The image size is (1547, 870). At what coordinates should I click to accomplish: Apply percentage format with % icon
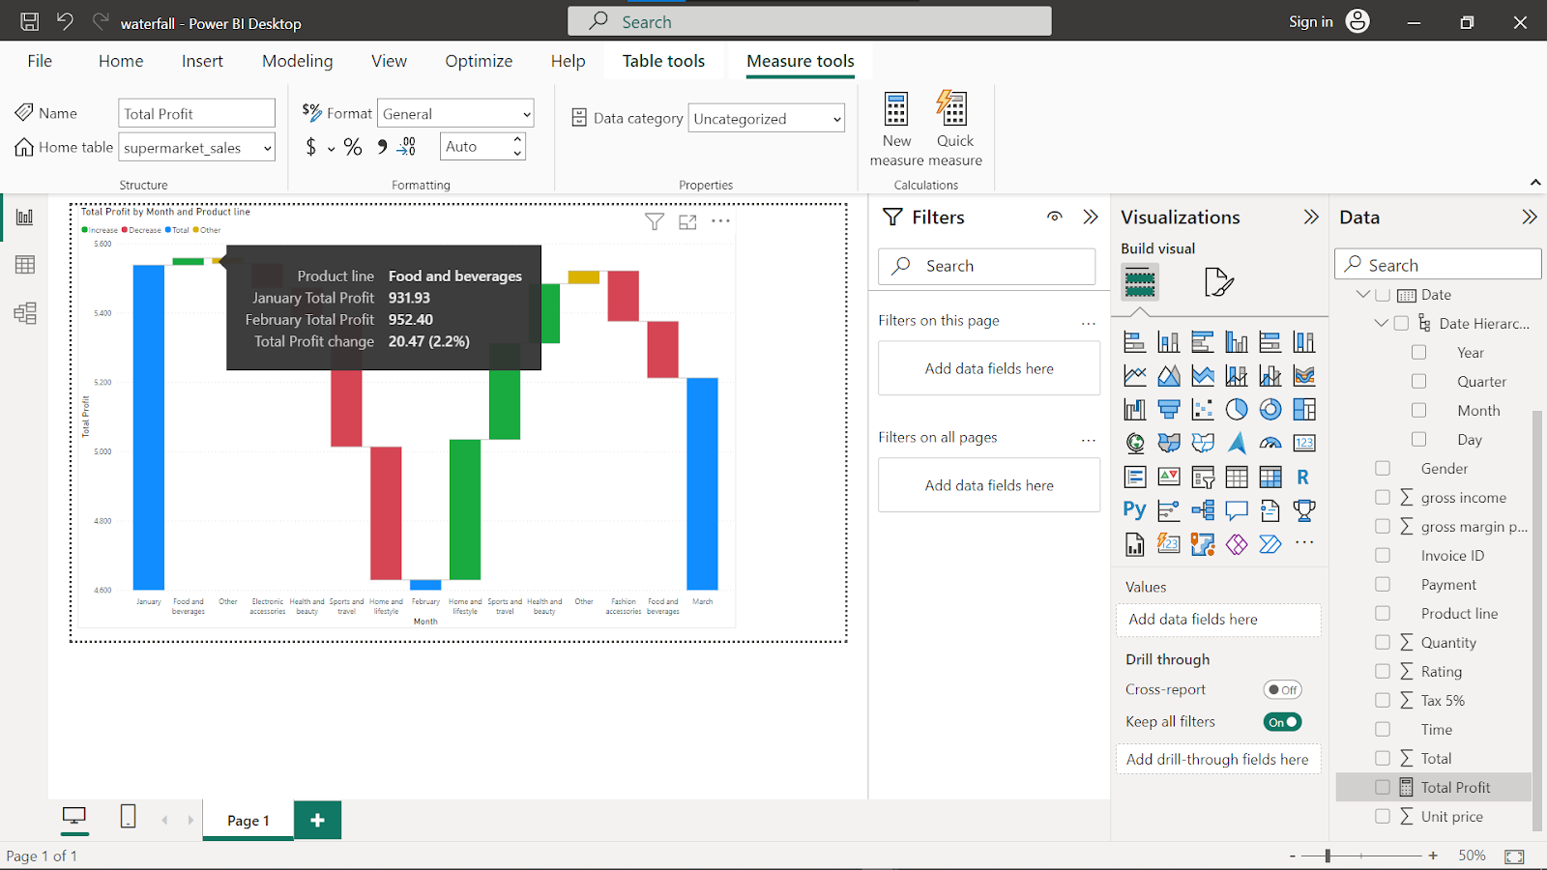click(x=353, y=147)
